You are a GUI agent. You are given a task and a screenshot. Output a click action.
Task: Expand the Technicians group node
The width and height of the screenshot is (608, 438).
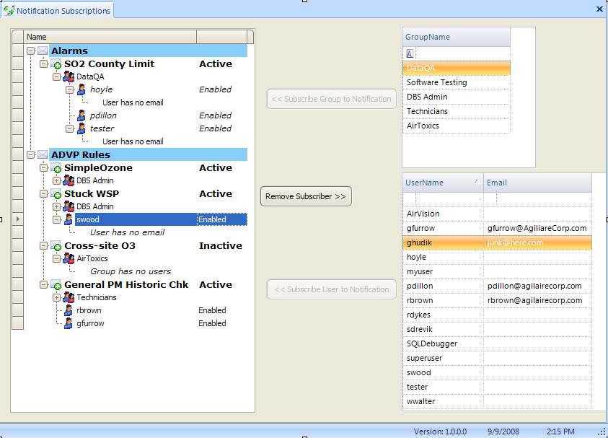[57, 297]
